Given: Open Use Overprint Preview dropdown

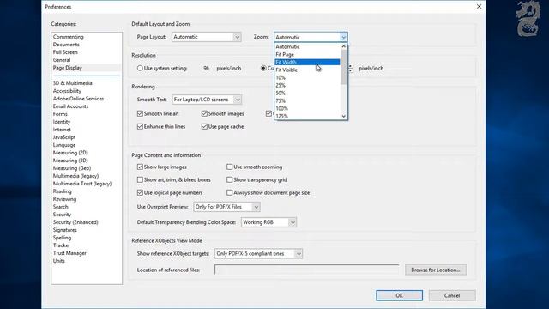Looking at the screenshot, I should click(x=226, y=207).
